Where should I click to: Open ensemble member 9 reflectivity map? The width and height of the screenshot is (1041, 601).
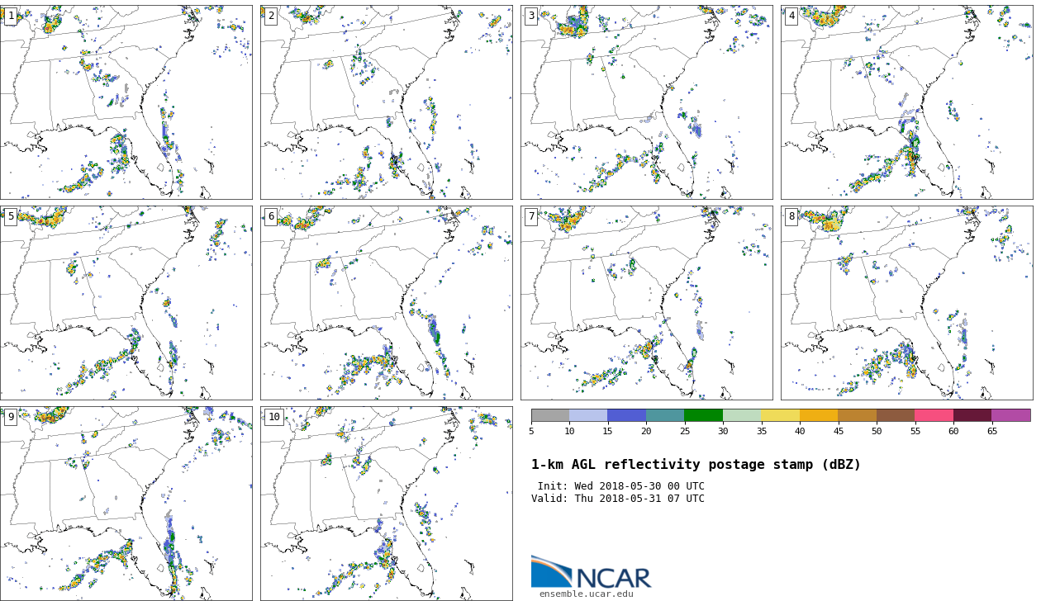click(x=126, y=504)
